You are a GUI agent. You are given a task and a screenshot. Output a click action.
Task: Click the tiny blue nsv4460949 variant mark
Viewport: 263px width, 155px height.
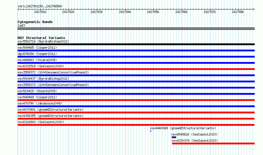pyautogui.click(x=151, y=131)
